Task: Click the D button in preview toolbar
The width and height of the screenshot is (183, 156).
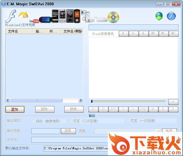Action: click(134, 34)
